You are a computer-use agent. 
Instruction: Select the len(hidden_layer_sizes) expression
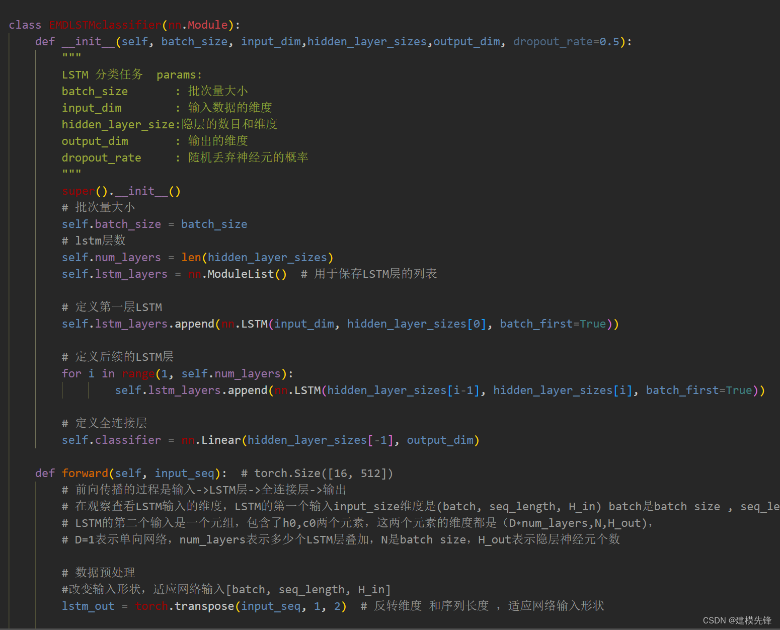pyautogui.click(x=257, y=257)
